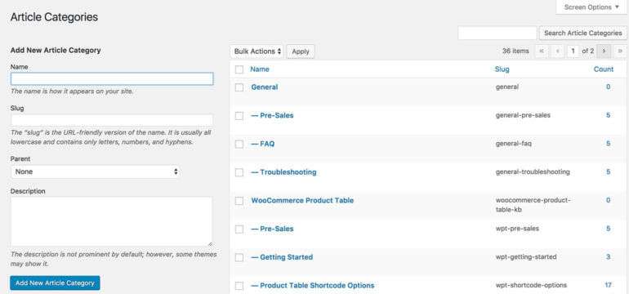Check the WooCommerce Product Table checkbox
Viewport: 629px width, 294px height.
239,201
